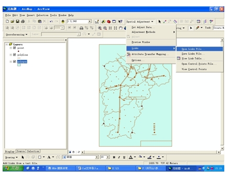Toggle the lock icon on layout toolbar
This screenshot has height=192, width=229.
coord(81,28)
